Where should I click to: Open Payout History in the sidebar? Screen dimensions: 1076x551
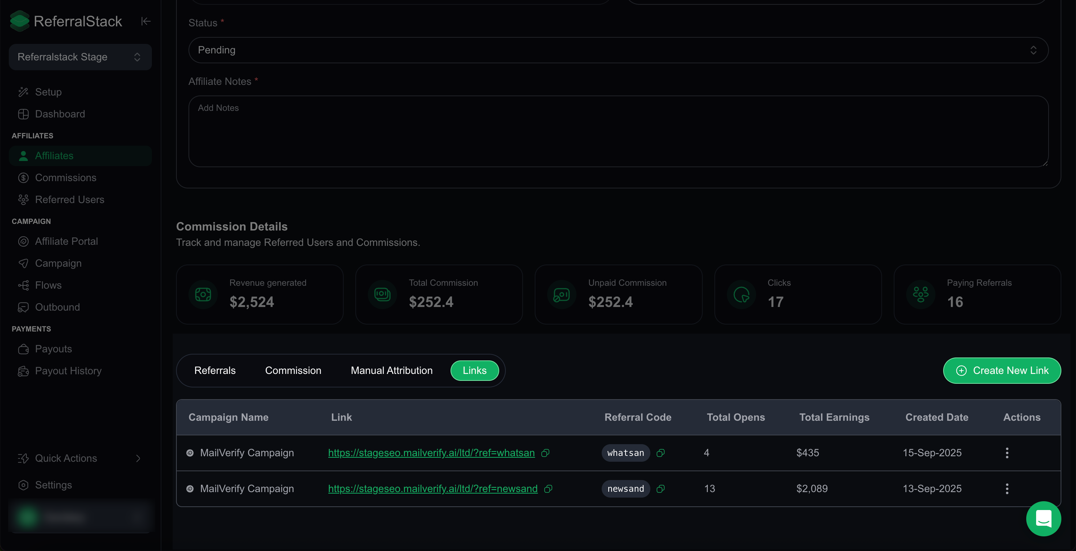click(68, 371)
